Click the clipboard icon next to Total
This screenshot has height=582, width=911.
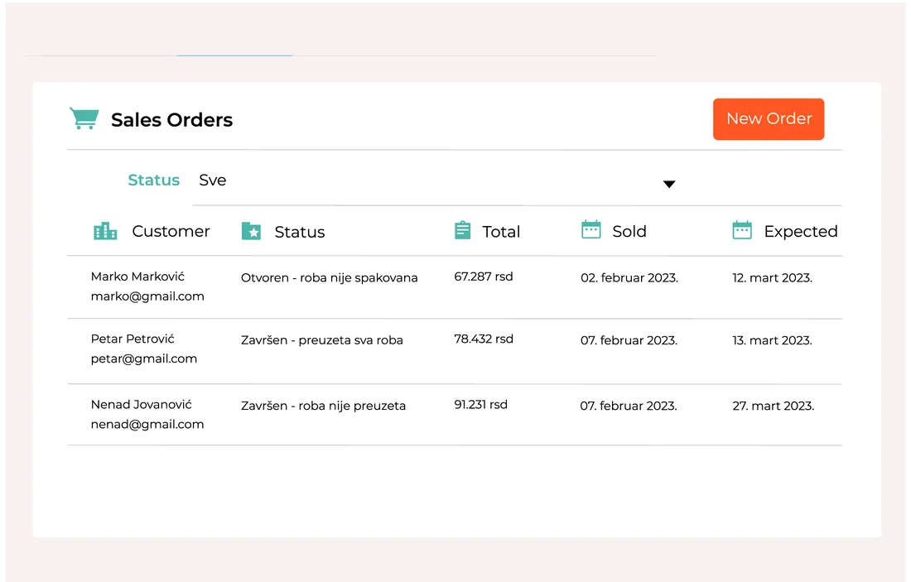[462, 230]
